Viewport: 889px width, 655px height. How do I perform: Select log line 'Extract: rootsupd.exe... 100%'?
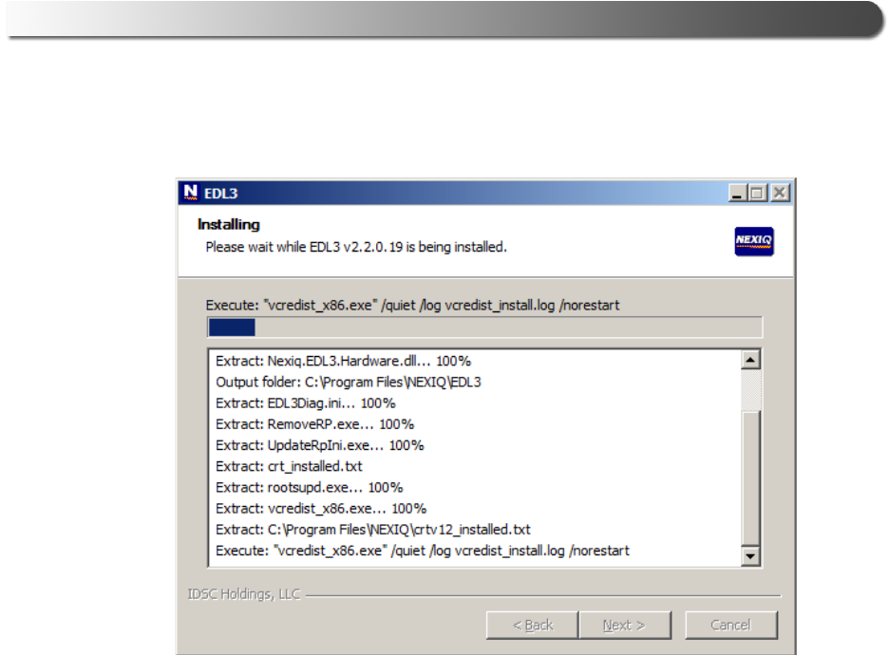click(309, 487)
